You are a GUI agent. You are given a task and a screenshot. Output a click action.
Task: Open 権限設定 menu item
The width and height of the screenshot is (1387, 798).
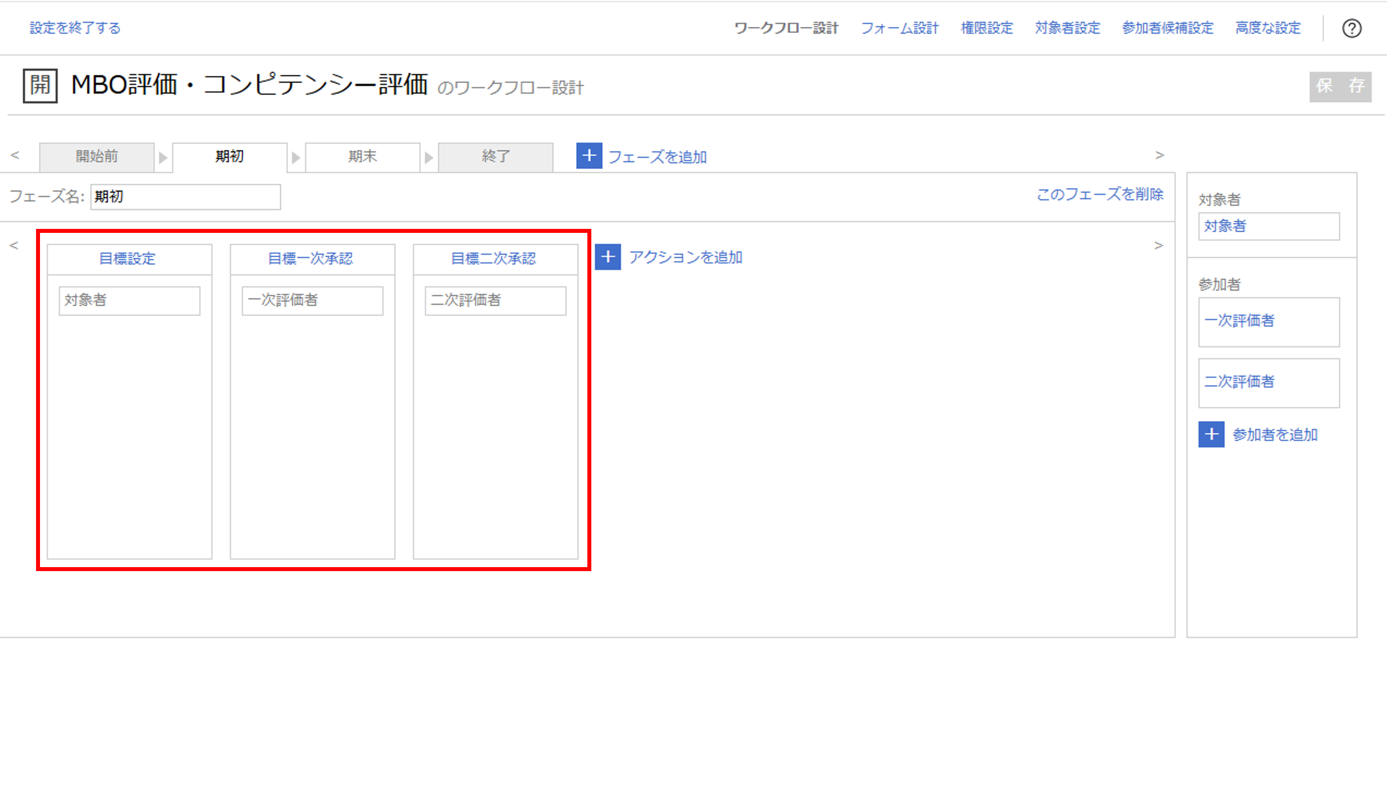click(x=987, y=28)
